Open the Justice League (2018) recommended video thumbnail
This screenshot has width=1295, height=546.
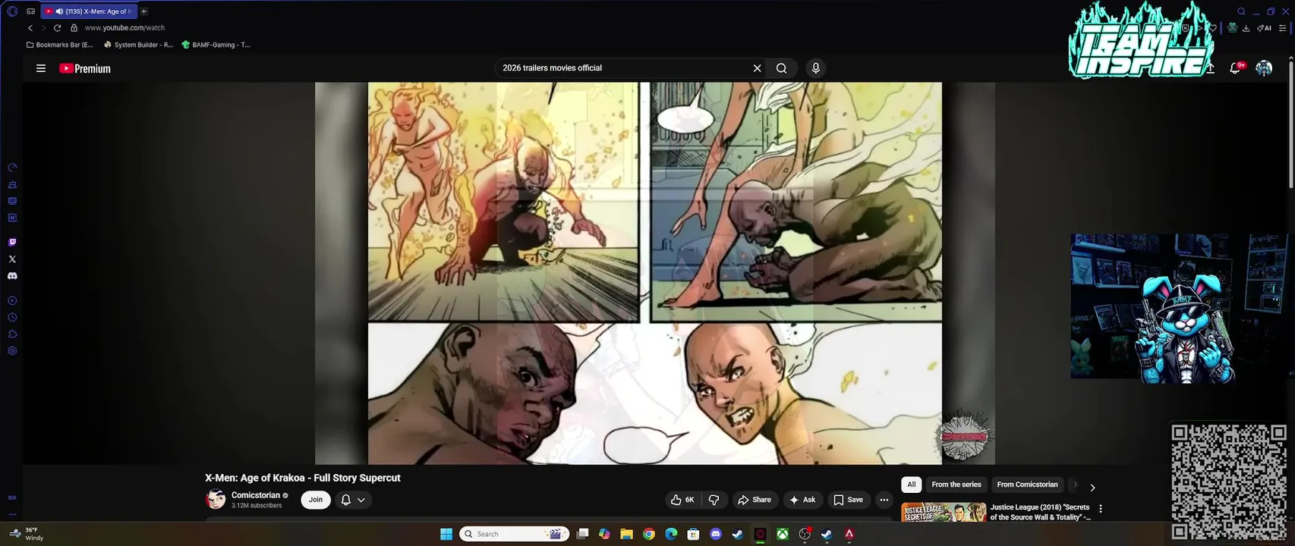[x=944, y=512]
